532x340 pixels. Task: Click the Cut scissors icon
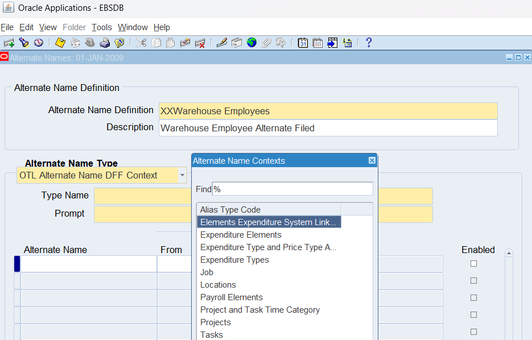coord(141,43)
